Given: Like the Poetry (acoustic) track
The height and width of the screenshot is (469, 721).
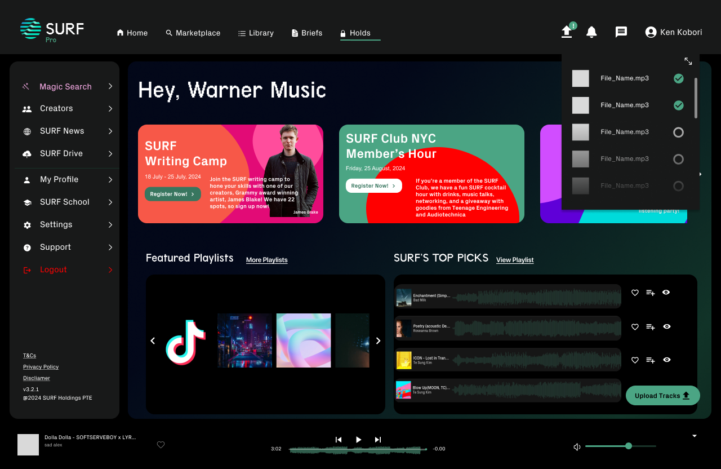Looking at the screenshot, I should 635,327.
